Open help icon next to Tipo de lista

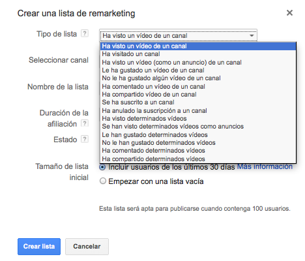pos(85,33)
